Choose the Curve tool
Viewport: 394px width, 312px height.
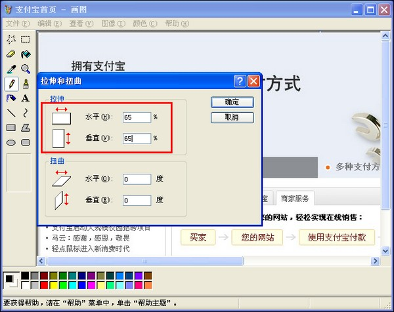(x=26, y=113)
